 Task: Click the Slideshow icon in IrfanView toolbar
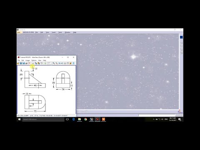pyautogui.click(x=21, y=63)
